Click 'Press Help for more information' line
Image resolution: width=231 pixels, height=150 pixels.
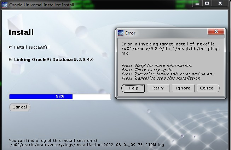(157, 65)
